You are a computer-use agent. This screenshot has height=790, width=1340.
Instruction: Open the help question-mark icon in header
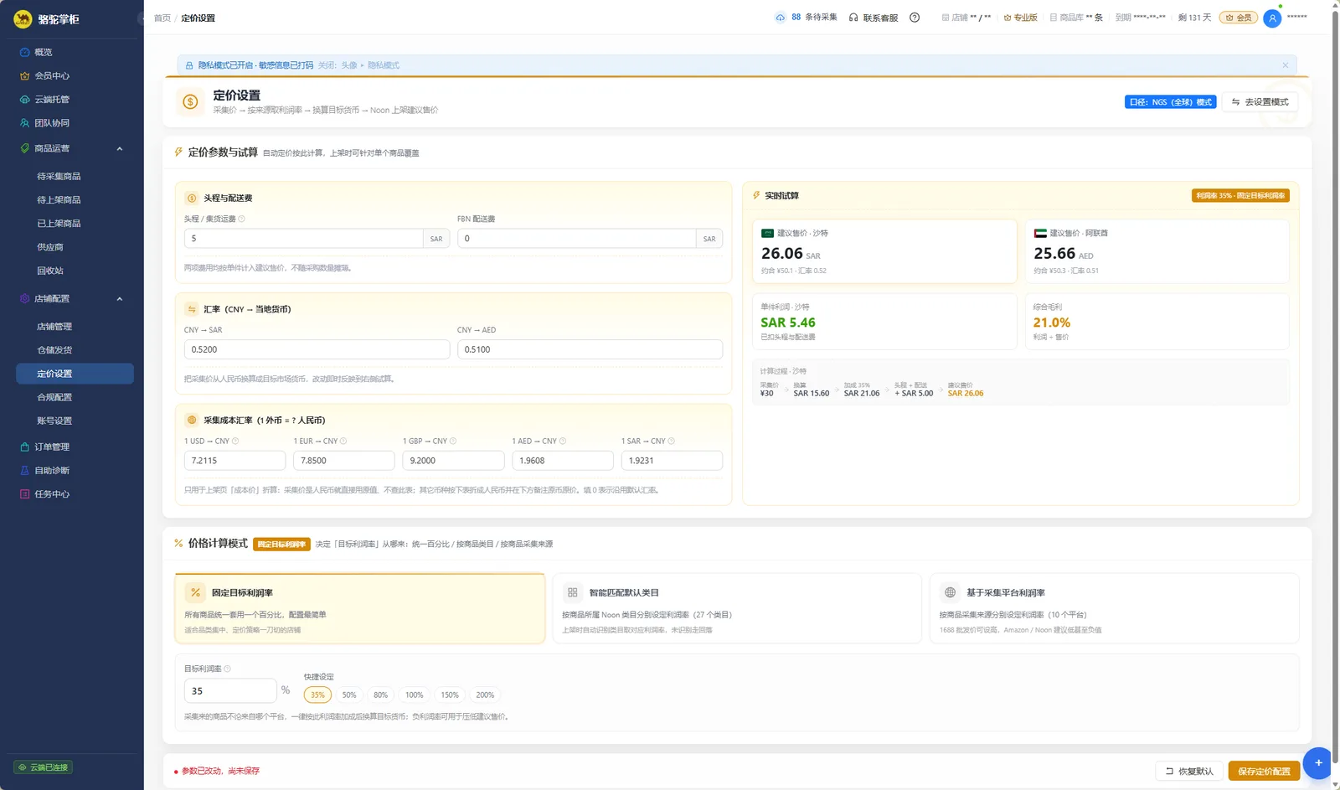coord(915,18)
